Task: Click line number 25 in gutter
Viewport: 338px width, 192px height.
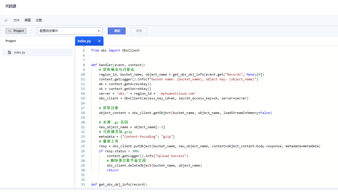Action: click(83, 146)
